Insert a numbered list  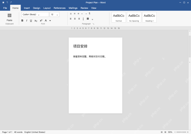[75, 14]
